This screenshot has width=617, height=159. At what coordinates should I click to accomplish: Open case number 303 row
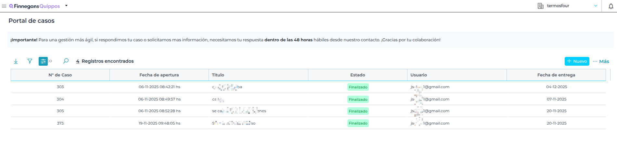point(60,87)
